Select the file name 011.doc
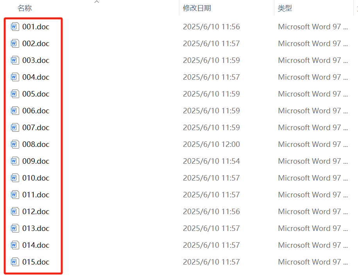 tap(36, 195)
